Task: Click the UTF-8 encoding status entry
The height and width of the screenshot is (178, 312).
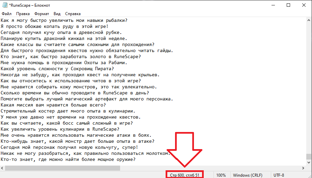Action: click(x=279, y=175)
